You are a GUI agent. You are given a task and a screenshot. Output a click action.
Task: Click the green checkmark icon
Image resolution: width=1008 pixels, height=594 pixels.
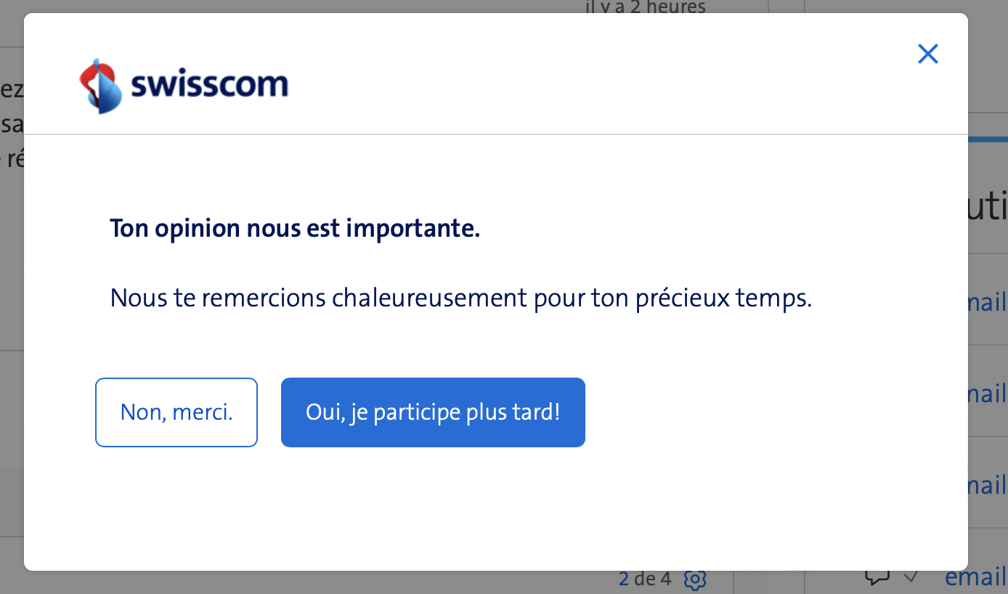point(911,577)
